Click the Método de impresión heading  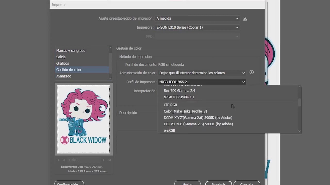coord(135,57)
